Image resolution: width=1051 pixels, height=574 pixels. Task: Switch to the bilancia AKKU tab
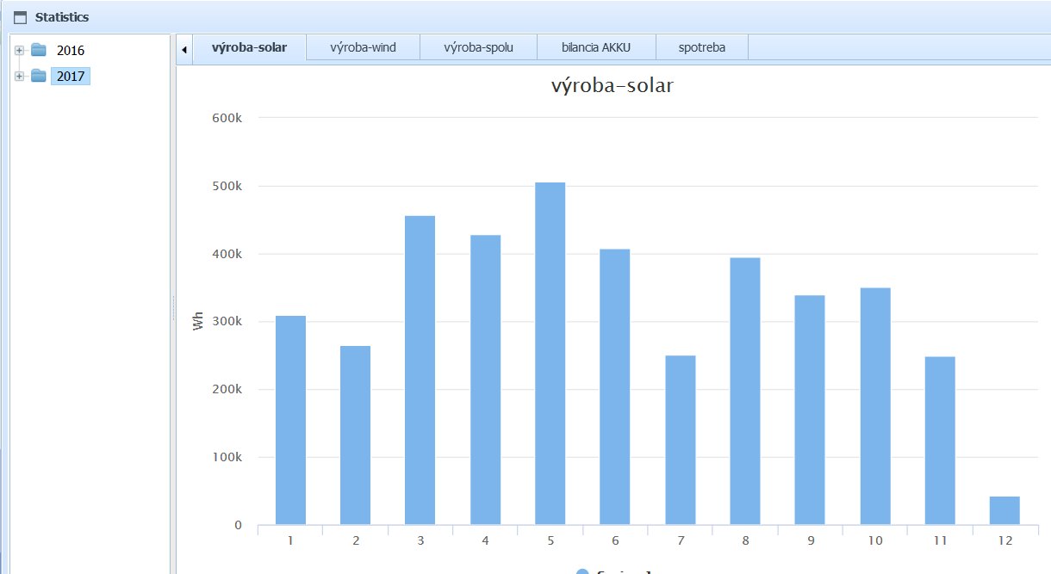[596, 47]
